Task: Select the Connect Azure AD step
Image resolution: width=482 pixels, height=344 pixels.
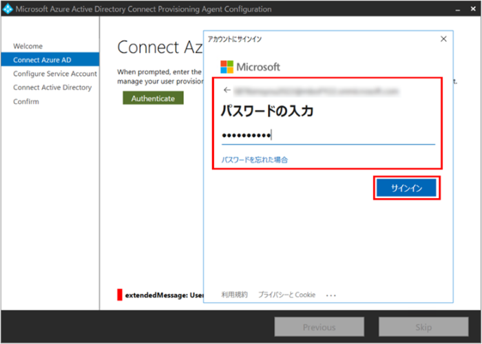Action: 50,60
